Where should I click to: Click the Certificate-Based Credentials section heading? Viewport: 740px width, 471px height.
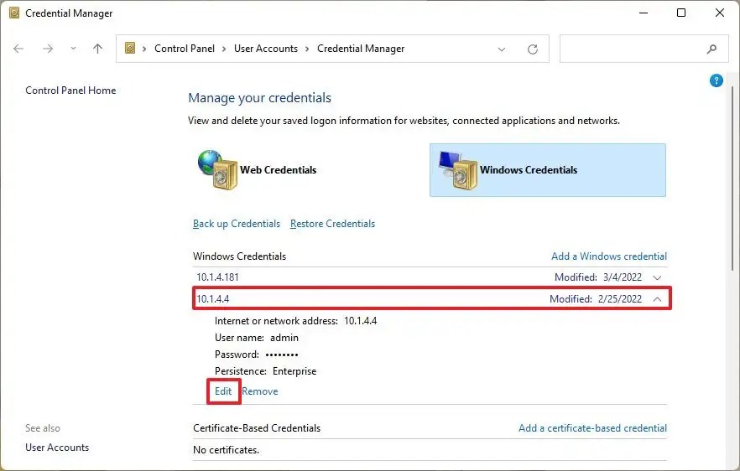(x=257, y=428)
